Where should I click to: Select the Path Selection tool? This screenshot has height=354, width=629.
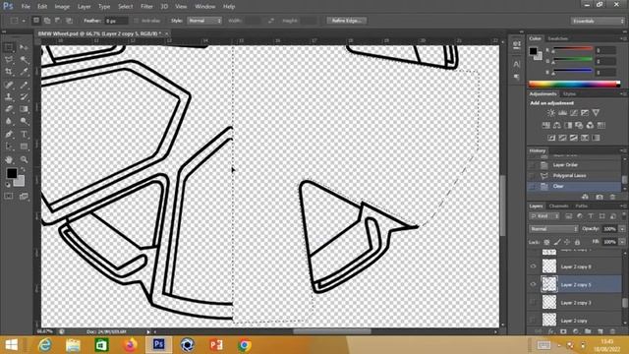9,147
